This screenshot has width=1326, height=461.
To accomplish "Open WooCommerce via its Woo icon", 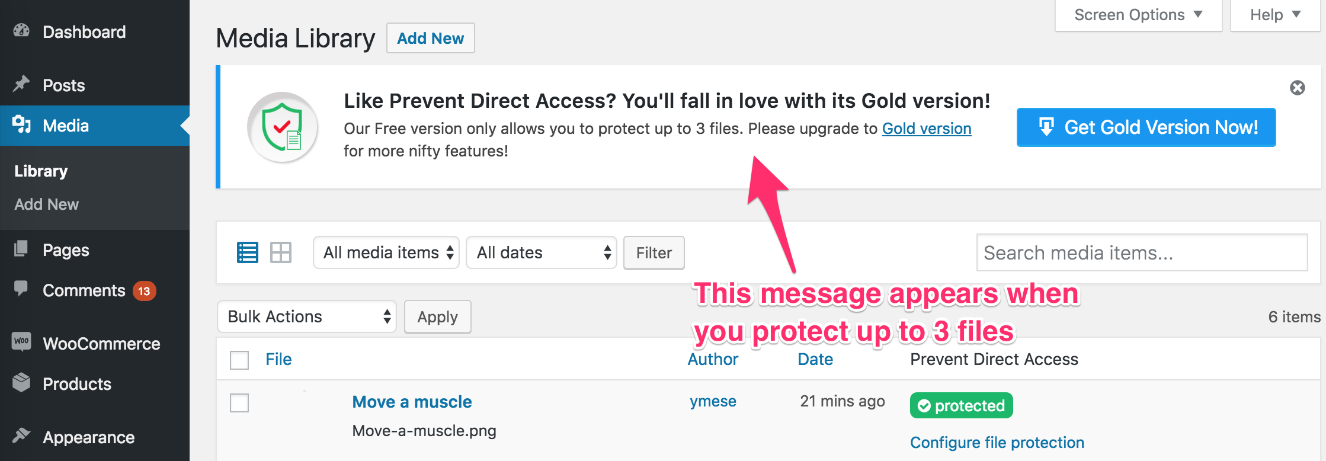I will [22, 341].
